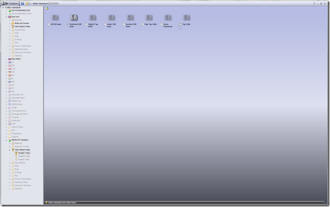Select Tapered Holes in the tree
The image size is (330, 207).
(x=24, y=156)
